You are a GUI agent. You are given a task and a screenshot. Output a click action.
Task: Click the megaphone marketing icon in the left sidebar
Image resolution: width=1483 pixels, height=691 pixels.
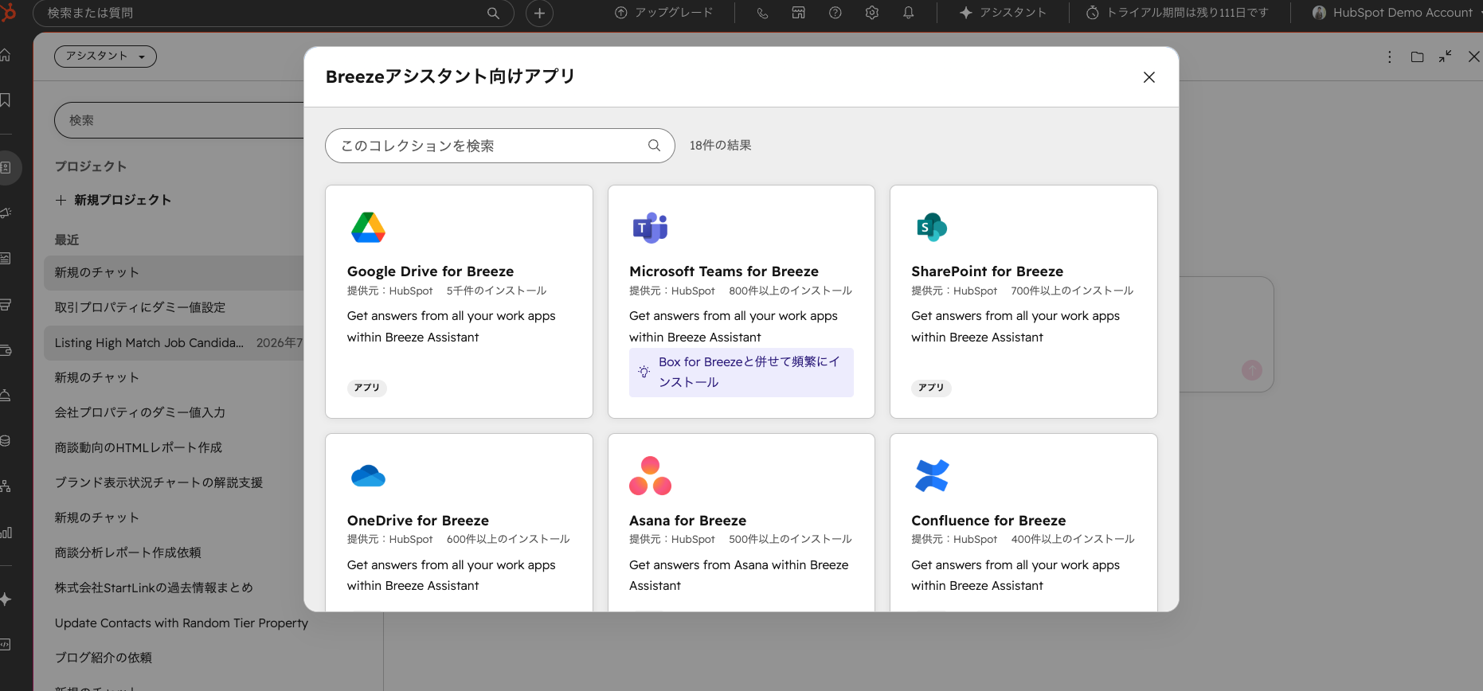pos(6,213)
